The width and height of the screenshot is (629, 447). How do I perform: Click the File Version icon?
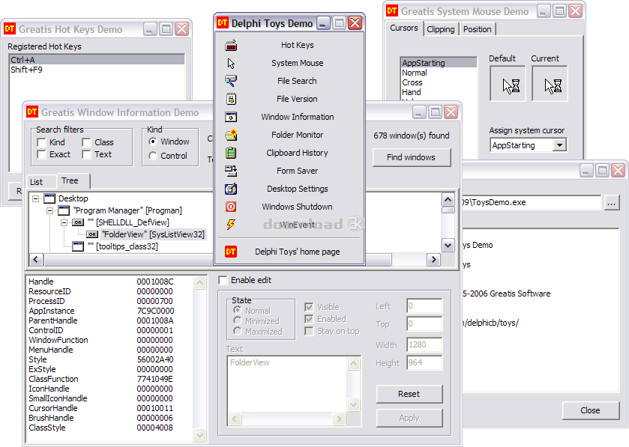pos(231,99)
